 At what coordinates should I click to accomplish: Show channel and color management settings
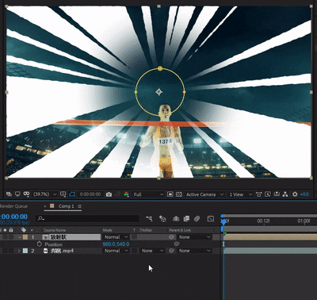[126, 194]
